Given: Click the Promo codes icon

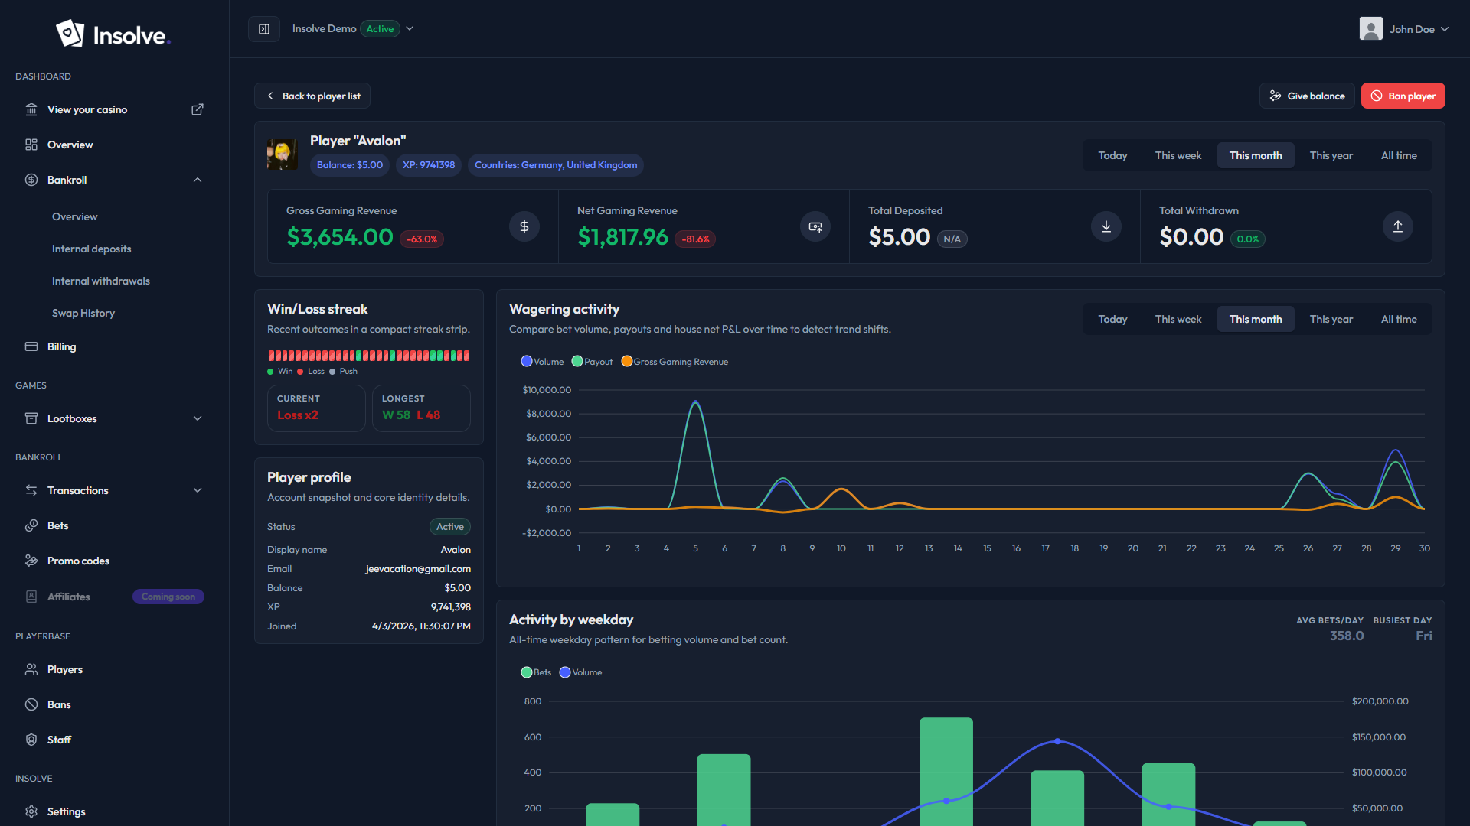Looking at the screenshot, I should (31, 561).
